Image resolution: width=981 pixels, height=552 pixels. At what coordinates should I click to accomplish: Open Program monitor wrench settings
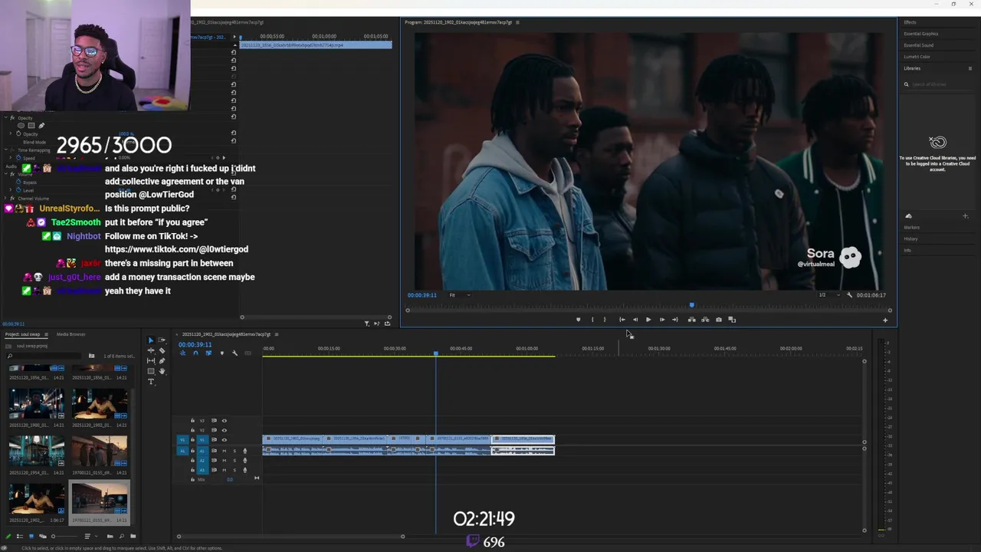click(849, 295)
